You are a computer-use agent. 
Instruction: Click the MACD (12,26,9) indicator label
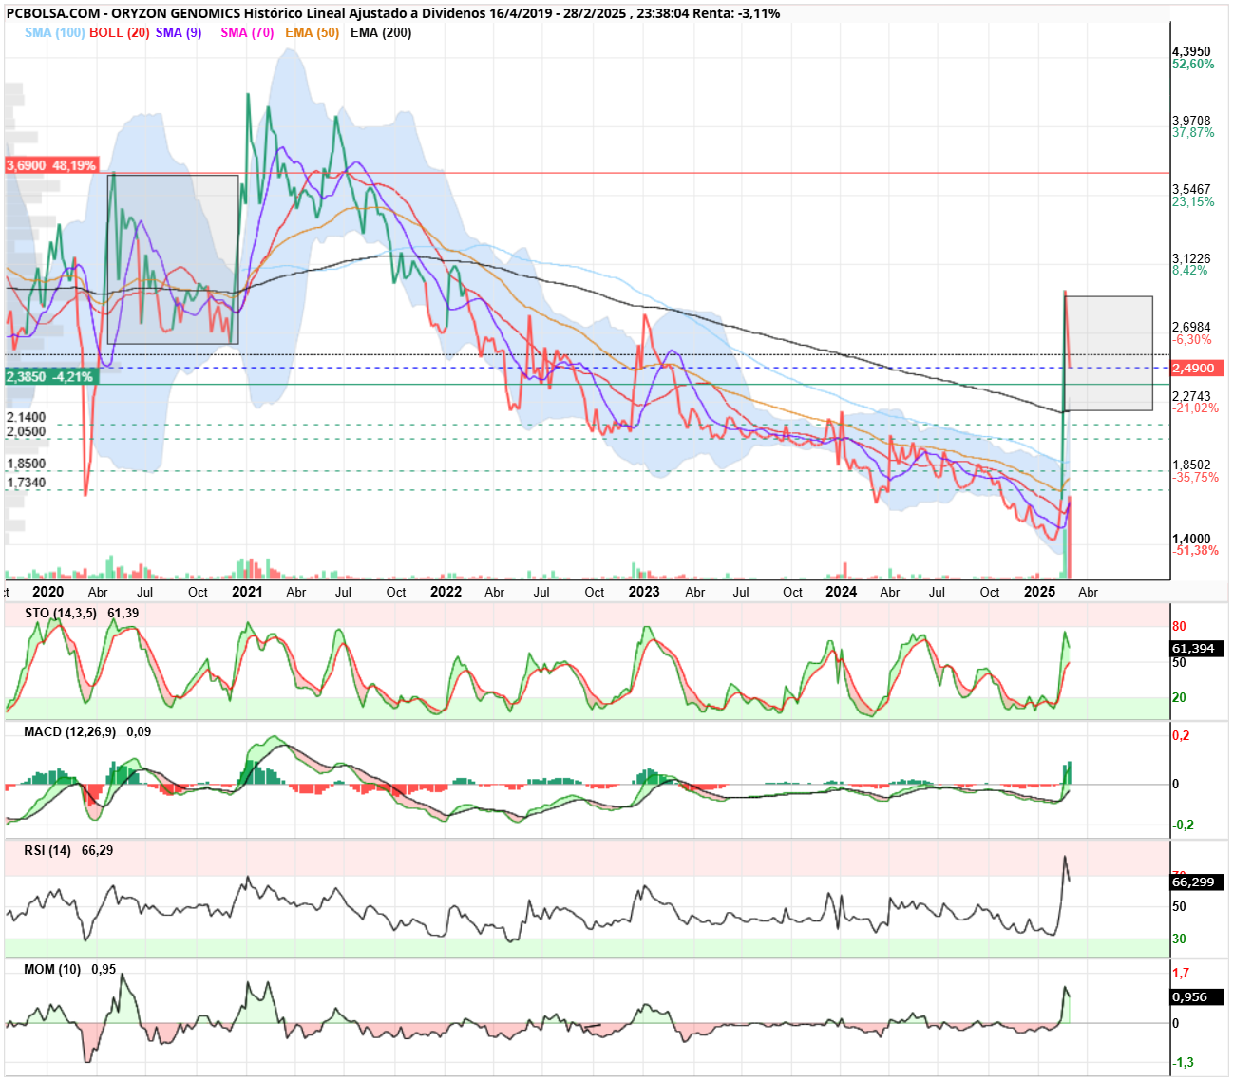point(69,731)
